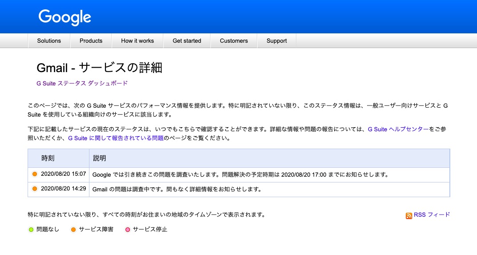Open G Suite に関して報告されている問題 link
The image size is (477, 255).
coord(116,138)
